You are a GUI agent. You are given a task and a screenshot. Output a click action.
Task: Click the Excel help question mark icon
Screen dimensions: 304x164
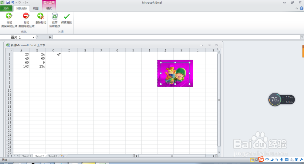pos(302,8)
